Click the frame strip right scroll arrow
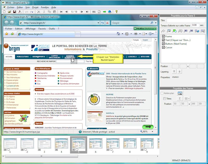The height and width of the screenshot is (164, 208). (158, 156)
